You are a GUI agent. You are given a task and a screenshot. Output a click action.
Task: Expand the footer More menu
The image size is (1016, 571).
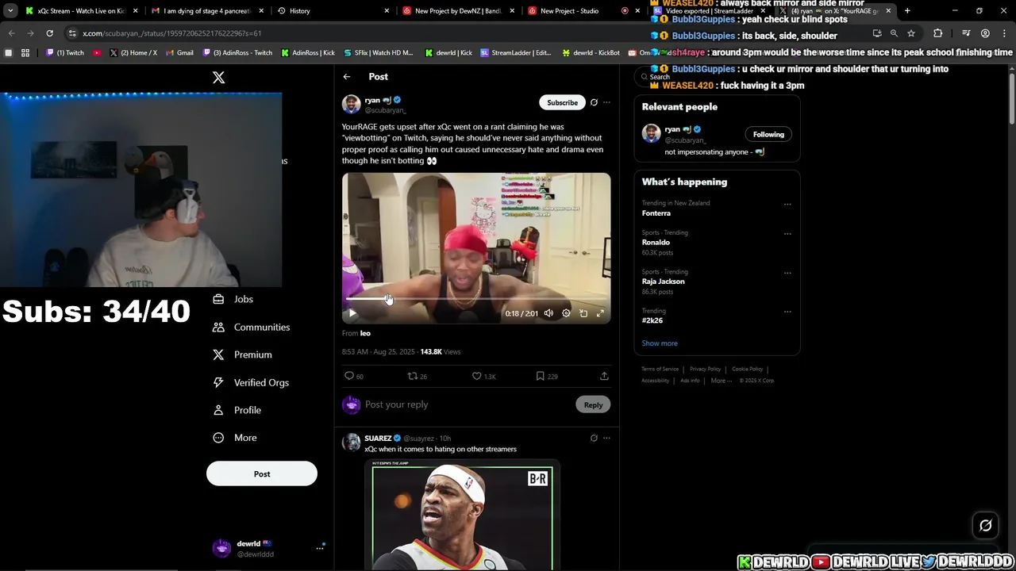tap(722, 381)
